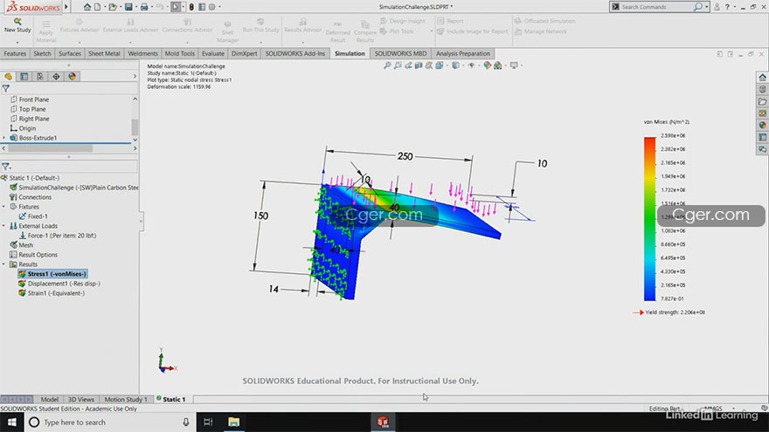This screenshot has height=432, width=769.
Task: Select the Front Plane in the tree
Action: click(34, 99)
